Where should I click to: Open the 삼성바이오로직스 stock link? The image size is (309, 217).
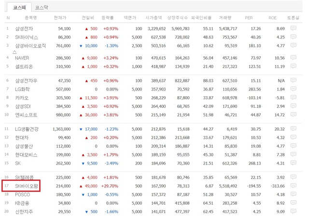tap(29, 49)
